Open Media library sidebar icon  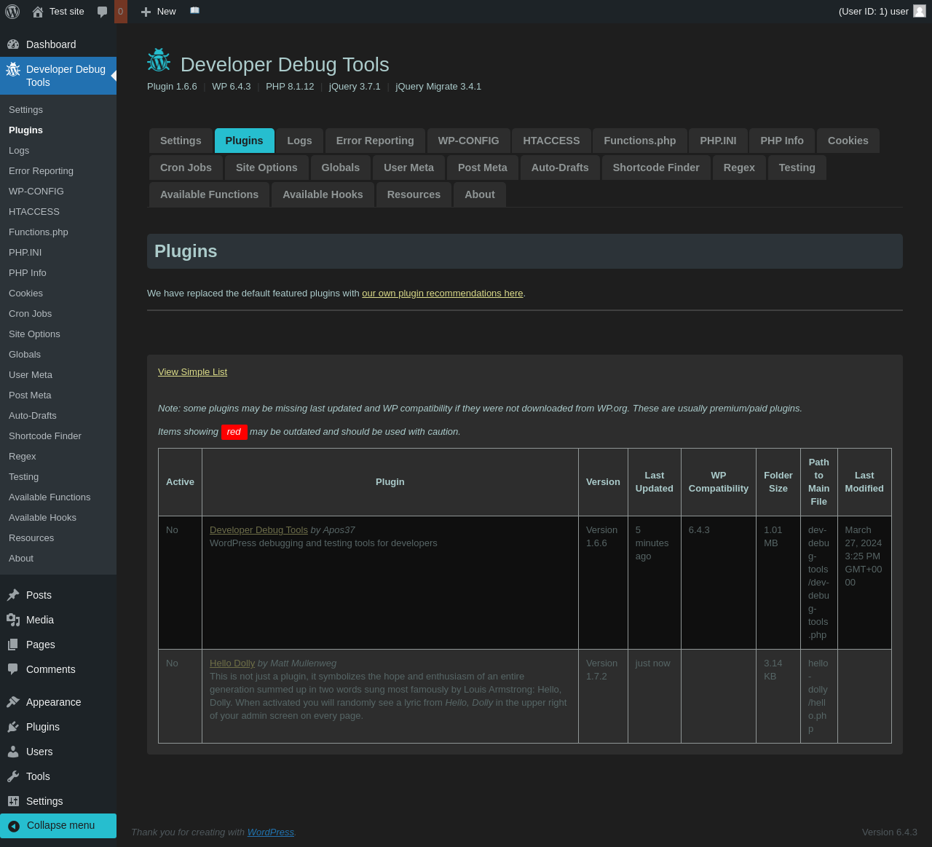[x=13, y=620]
